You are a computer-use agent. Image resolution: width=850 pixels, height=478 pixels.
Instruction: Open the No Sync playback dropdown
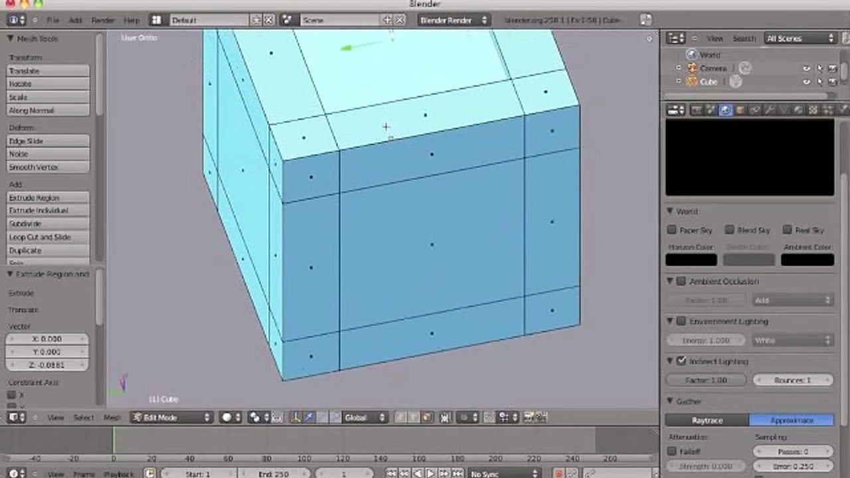(503, 473)
